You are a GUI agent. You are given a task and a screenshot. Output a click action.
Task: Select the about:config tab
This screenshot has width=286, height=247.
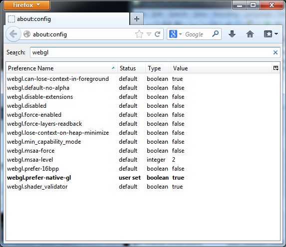click(67, 19)
